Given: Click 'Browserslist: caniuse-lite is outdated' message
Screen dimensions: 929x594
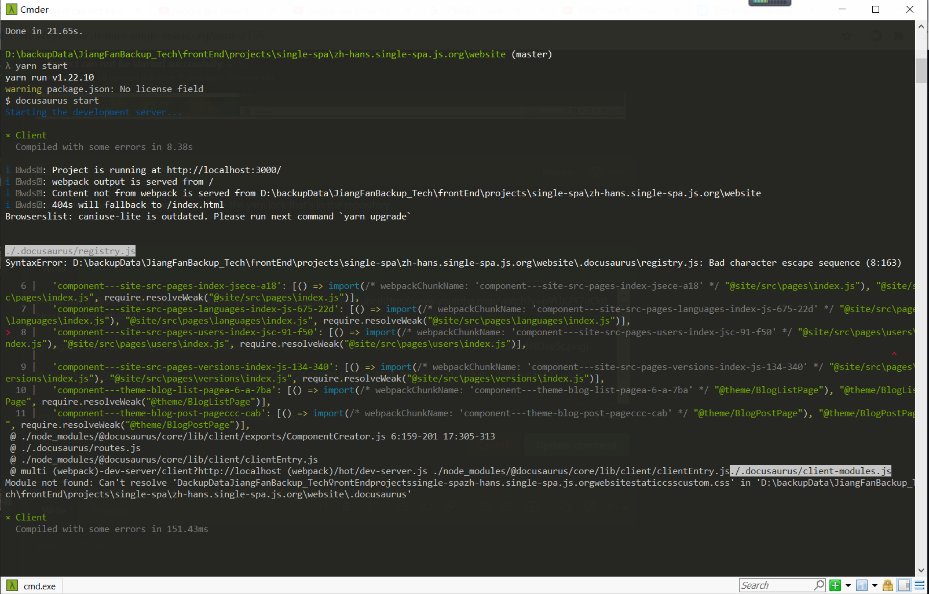Looking at the screenshot, I should 209,216.
